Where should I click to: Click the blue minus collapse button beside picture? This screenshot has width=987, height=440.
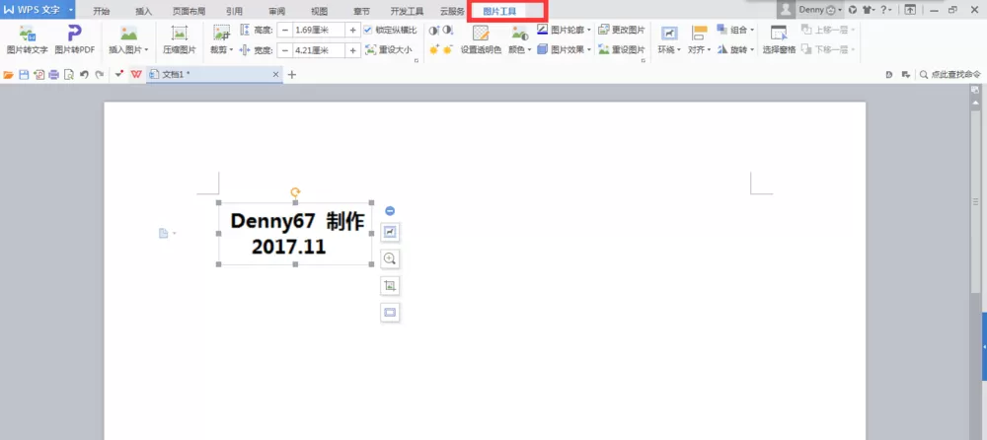click(x=390, y=211)
